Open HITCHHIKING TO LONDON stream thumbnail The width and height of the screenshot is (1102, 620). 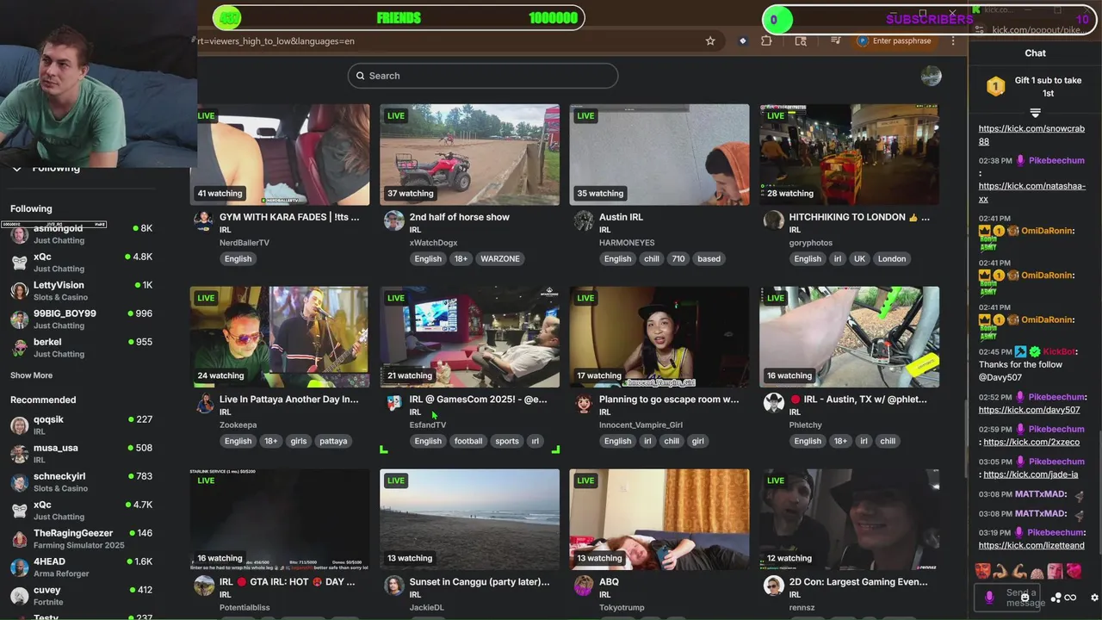tap(849, 155)
